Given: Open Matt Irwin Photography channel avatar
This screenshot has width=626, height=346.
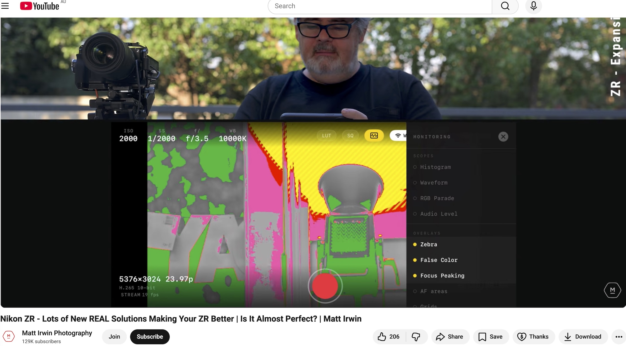Looking at the screenshot, I should coord(9,336).
